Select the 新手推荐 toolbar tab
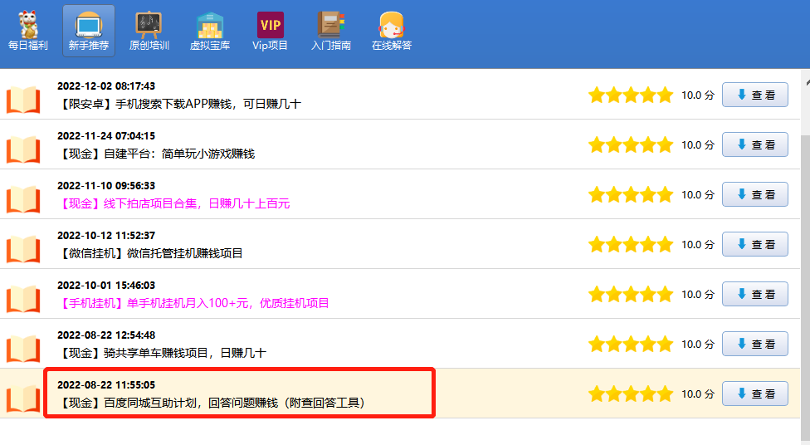The image size is (810, 445). pos(89,31)
